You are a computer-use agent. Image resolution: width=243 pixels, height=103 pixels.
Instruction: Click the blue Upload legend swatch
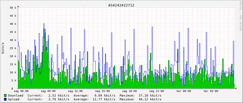tap(5, 99)
